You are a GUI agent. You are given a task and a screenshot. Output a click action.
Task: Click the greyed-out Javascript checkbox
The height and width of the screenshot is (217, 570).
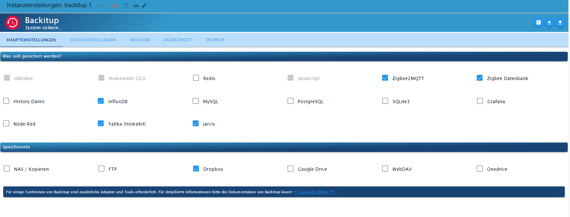click(291, 78)
